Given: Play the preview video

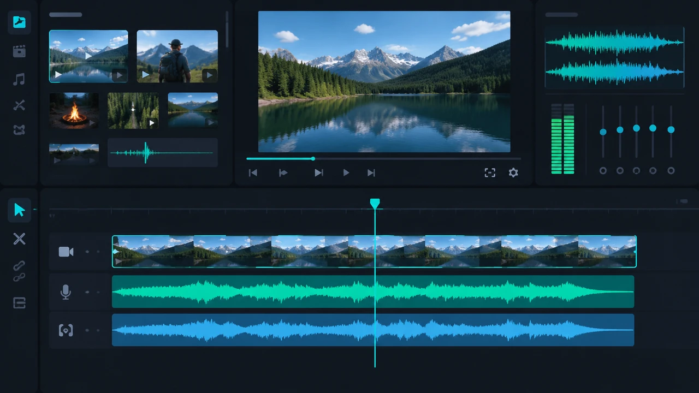Looking at the screenshot, I should [x=346, y=173].
